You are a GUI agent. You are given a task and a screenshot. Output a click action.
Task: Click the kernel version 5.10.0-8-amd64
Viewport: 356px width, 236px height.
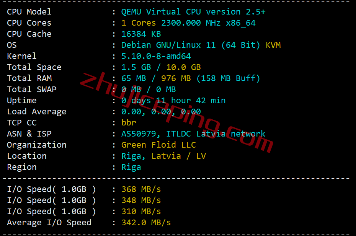(156, 56)
